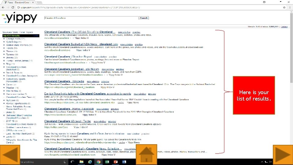The width and height of the screenshot is (293, 165).
Task: Open the cleveland.com Basketball NBA News result
Action: pyautogui.click(x=81, y=44)
